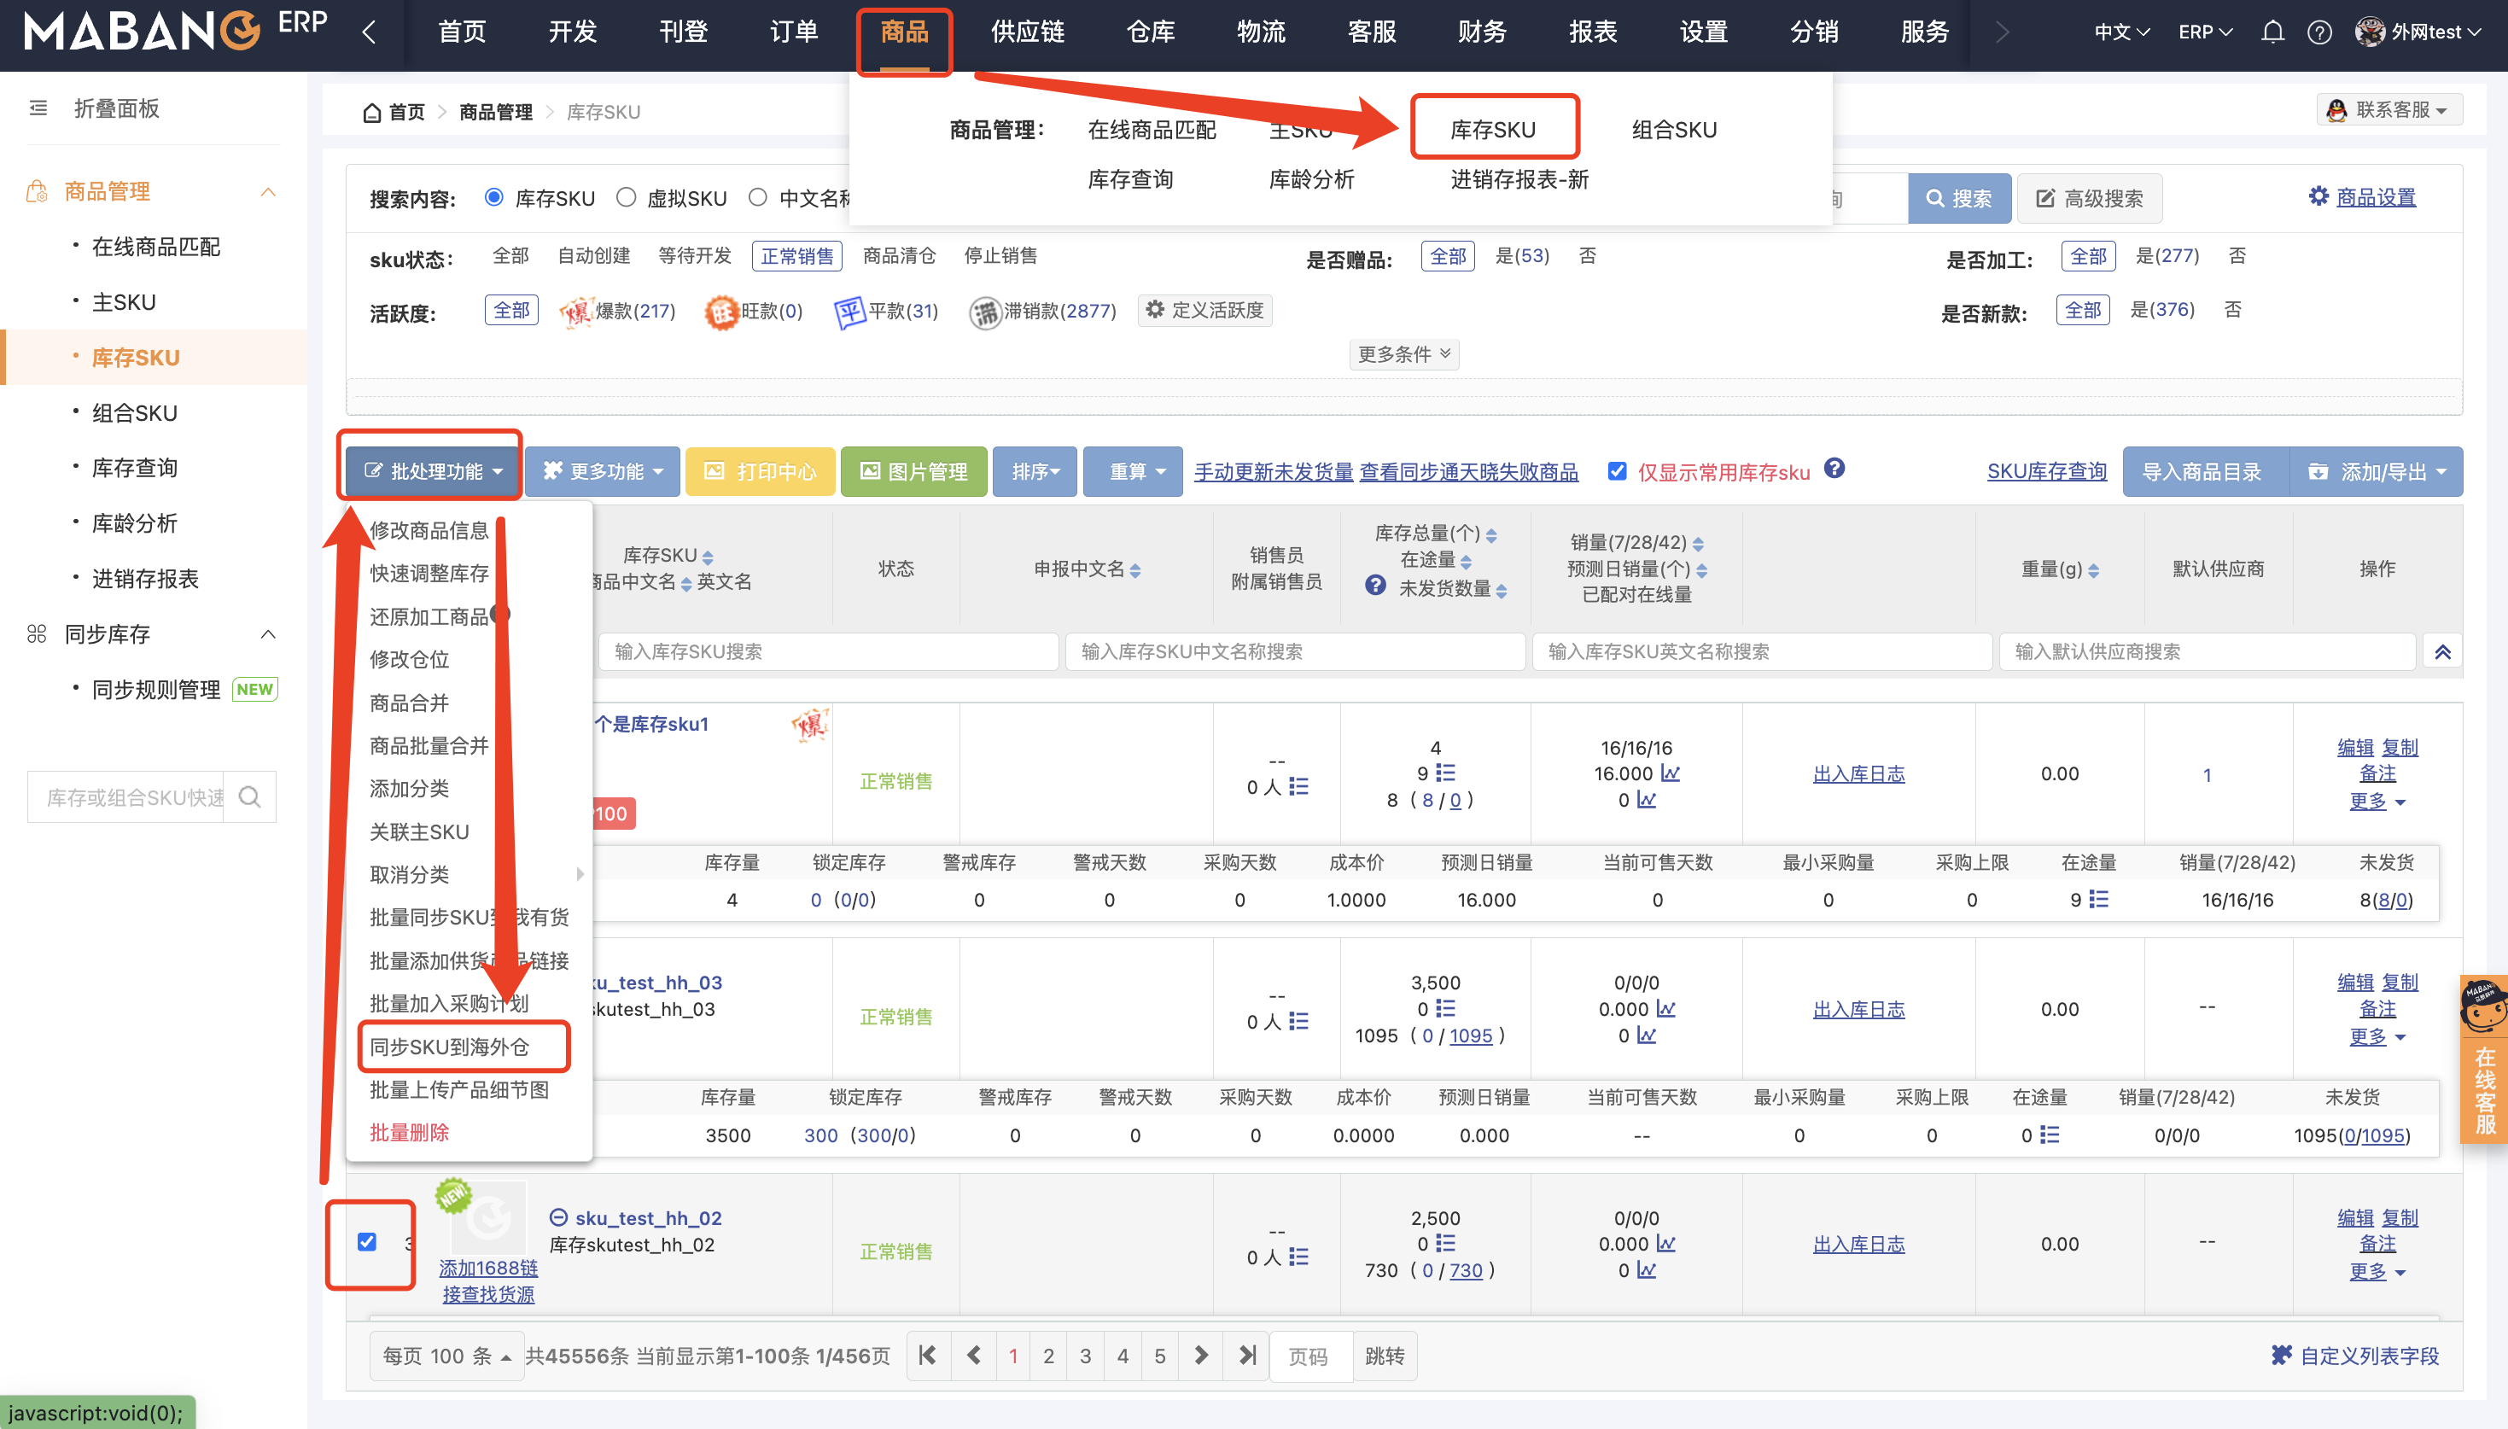The image size is (2508, 1429).
Task: Click the notification bell icon
Action: tap(2272, 32)
